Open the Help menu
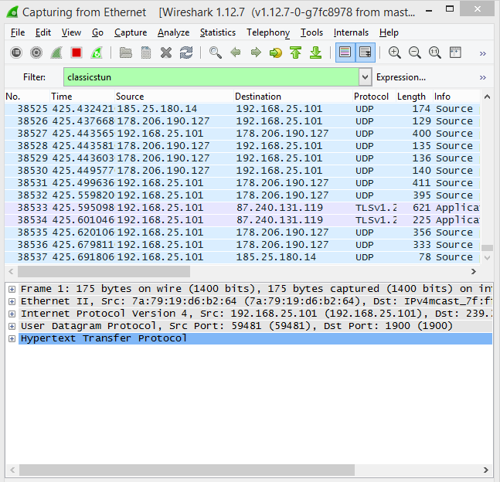This screenshot has height=482, width=500. (x=389, y=32)
